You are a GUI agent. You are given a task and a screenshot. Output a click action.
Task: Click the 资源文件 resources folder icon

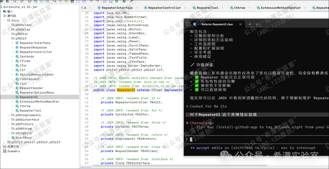coord(5,147)
